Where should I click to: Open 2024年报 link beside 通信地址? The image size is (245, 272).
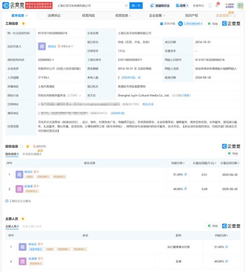[x=118, y=113]
